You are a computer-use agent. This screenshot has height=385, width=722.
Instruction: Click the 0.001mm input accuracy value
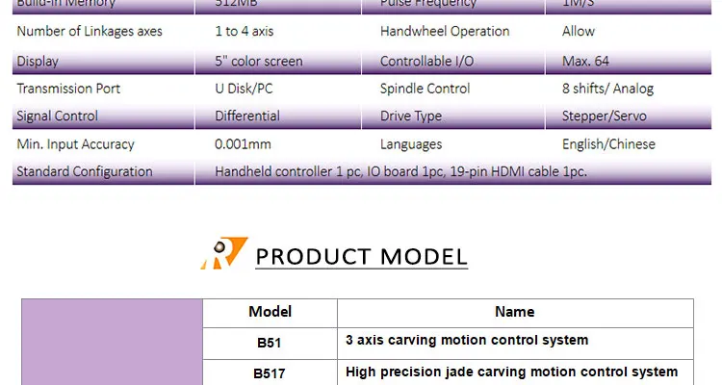[243, 144]
